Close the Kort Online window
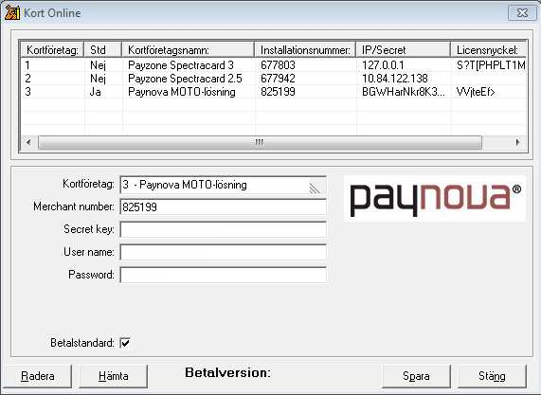The height and width of the screenshot is (395, 541). [522, 12]
